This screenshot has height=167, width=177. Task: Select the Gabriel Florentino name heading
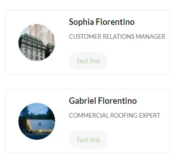coord(103,101)
